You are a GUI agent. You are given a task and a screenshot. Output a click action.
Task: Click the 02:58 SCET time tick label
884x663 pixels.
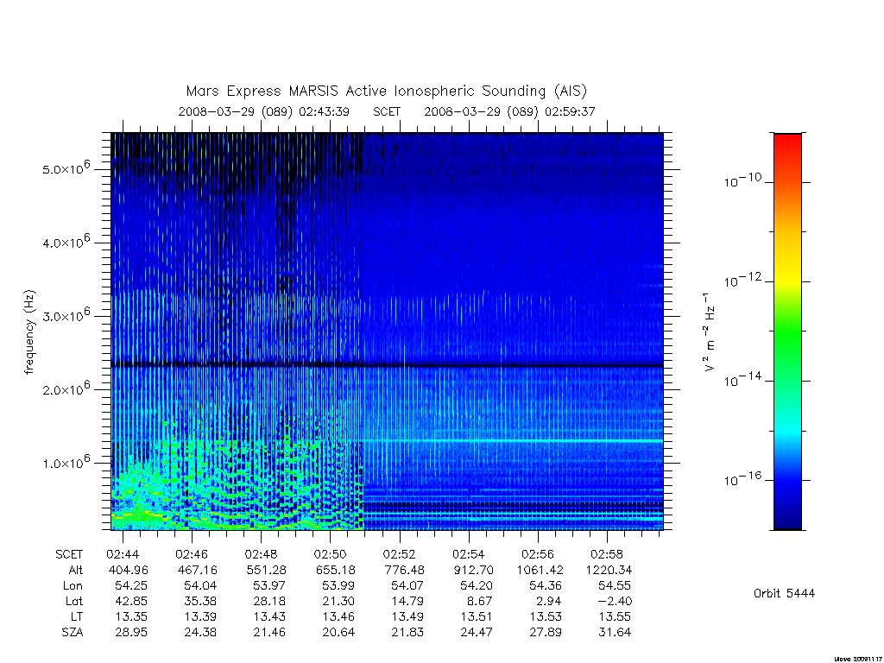(x=607, y=554)
